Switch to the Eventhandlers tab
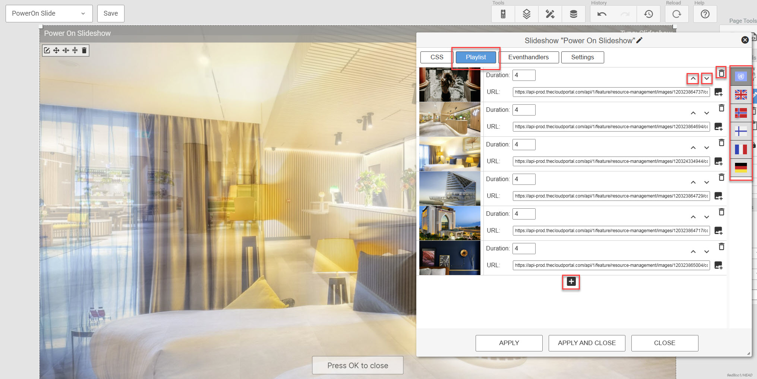 tap(529, 57)
